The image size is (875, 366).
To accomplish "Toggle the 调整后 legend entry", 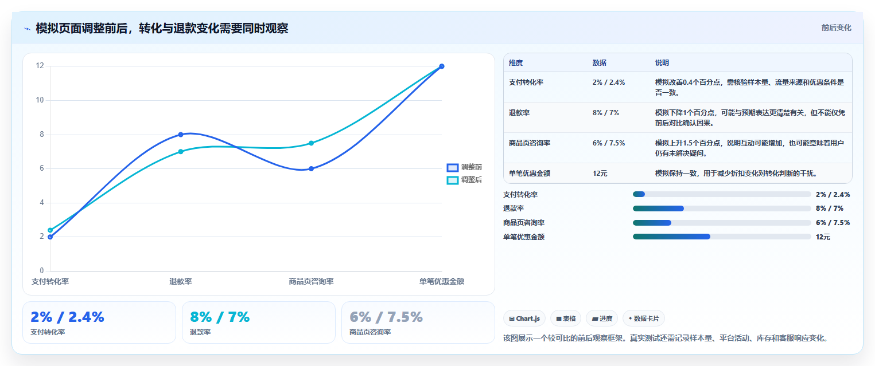I will pos(465,180).
